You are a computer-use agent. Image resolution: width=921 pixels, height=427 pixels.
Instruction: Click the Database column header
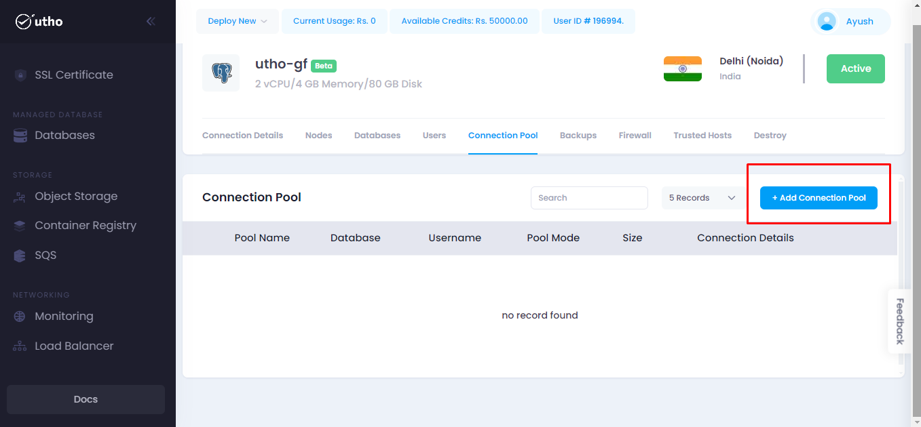coord(356,238)
